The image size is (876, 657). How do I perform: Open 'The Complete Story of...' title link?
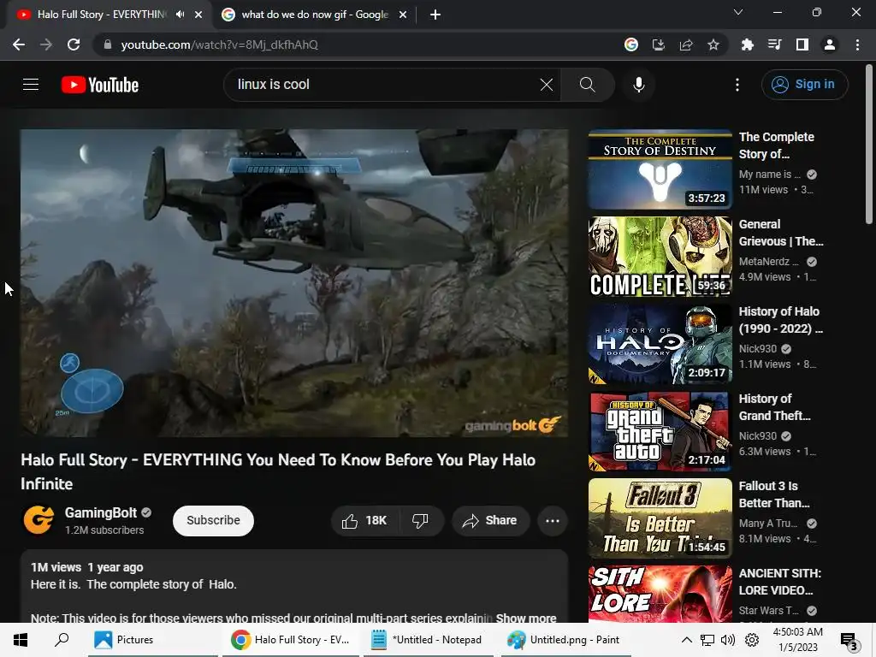[776, 145]
